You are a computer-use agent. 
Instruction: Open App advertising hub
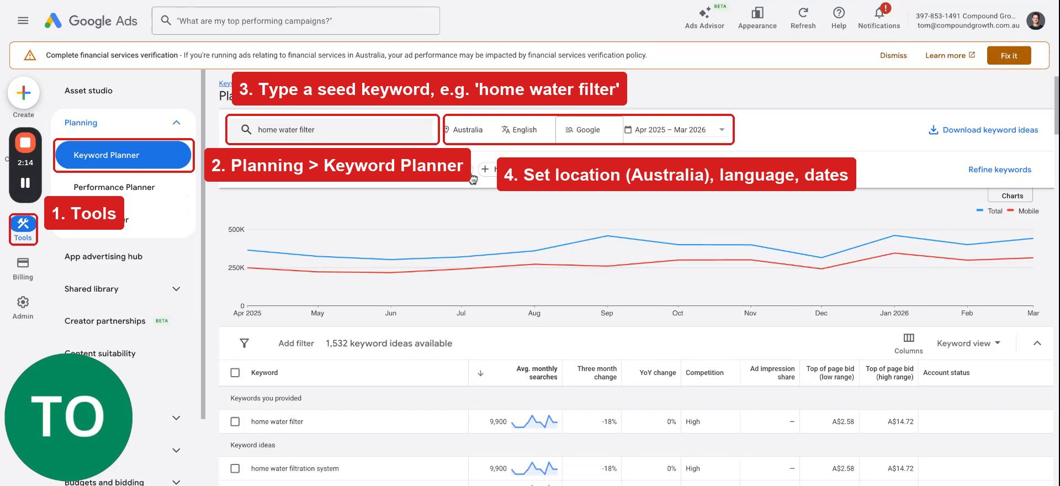point(103,257)
